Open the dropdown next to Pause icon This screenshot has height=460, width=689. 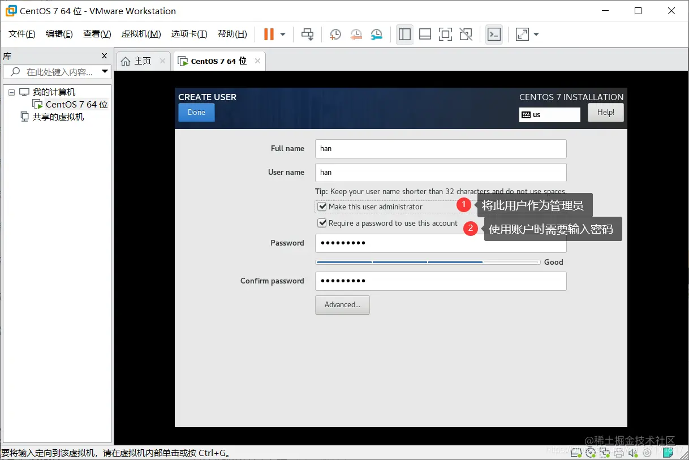tap(283, 35)
